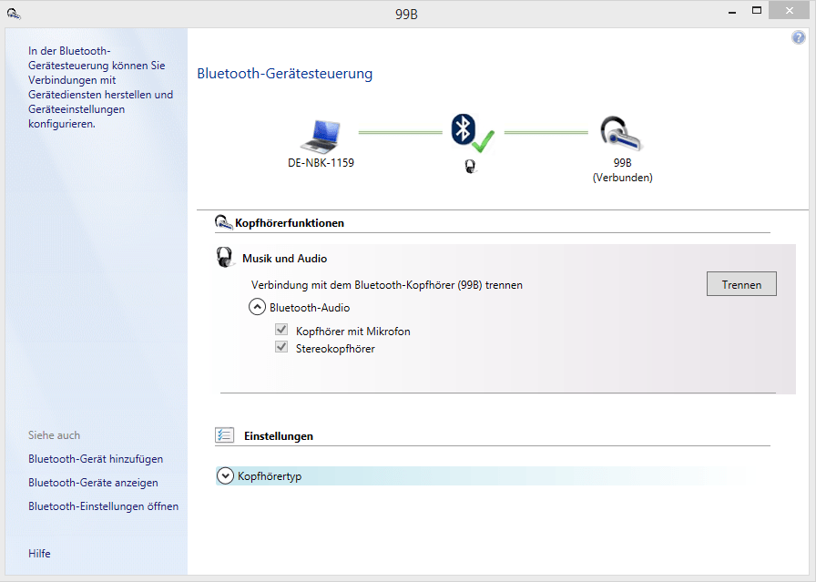Maximize the 99B window
Image resolution: width=816 pixels, height=582 pixels.
(x=756, y=11)
